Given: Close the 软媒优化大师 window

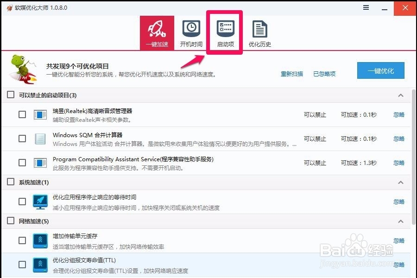Looking at the screenshot, I should tap(405, 8).
